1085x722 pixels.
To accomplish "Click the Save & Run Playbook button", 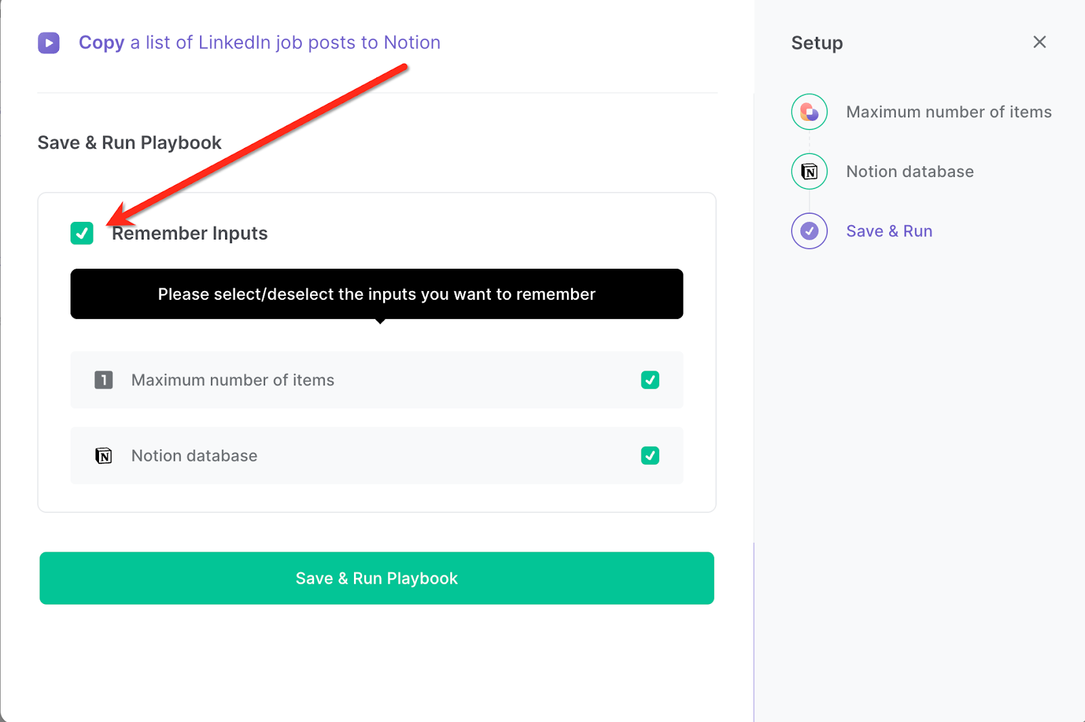I will tap(376, 578).
